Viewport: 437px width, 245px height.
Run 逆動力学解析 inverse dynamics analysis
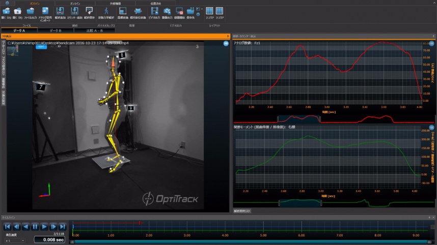point(106,12)
